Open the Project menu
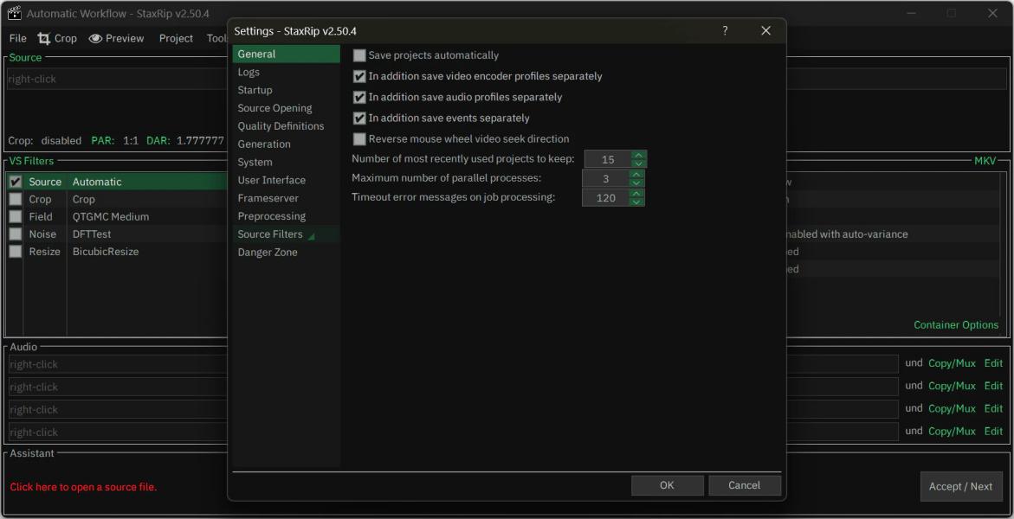This screenshot has width=1014, height=519. [176, 38]
